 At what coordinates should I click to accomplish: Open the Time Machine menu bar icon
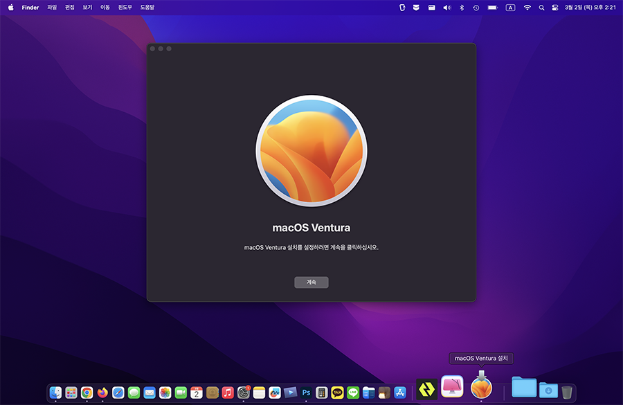[476, 8]
